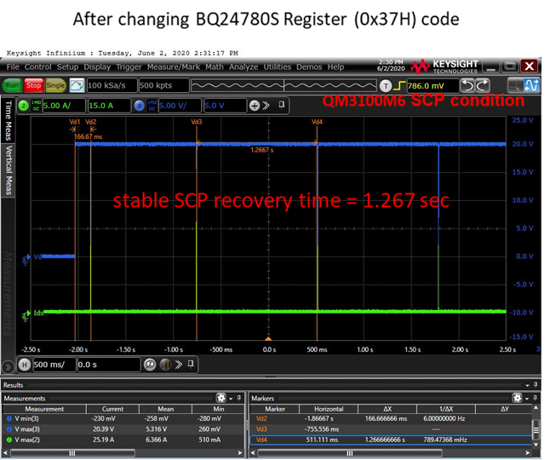Expand the left measurements sidebar chevron
Image resolution: width=550 pixels, height=460 pixels.
pos(8,367)
